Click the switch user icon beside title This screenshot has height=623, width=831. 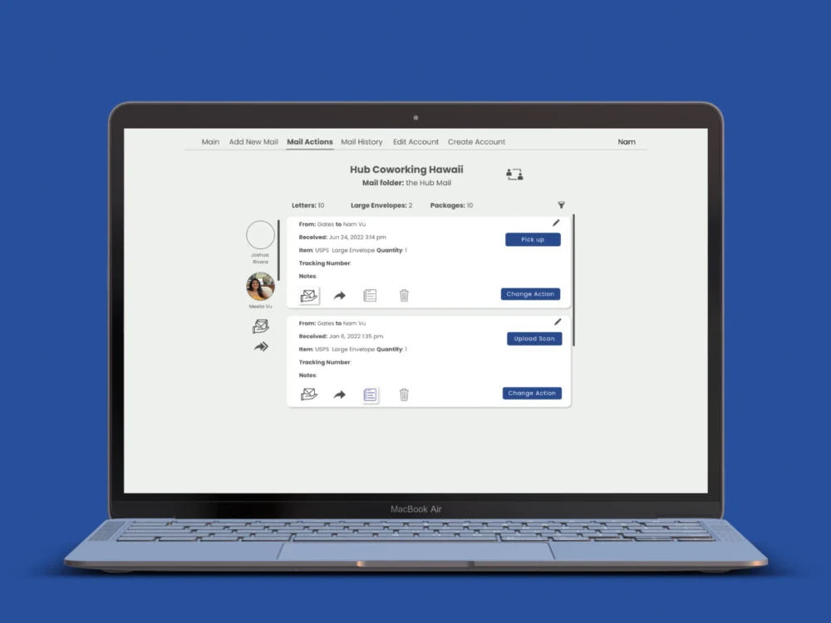pyautogui.click(x=514, y=174)
